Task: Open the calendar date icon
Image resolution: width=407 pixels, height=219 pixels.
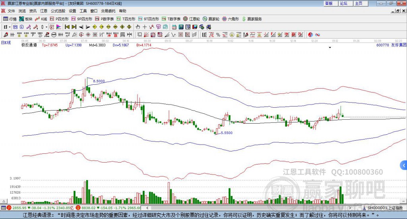Action: pyautogui.click(x=174, y=27)
